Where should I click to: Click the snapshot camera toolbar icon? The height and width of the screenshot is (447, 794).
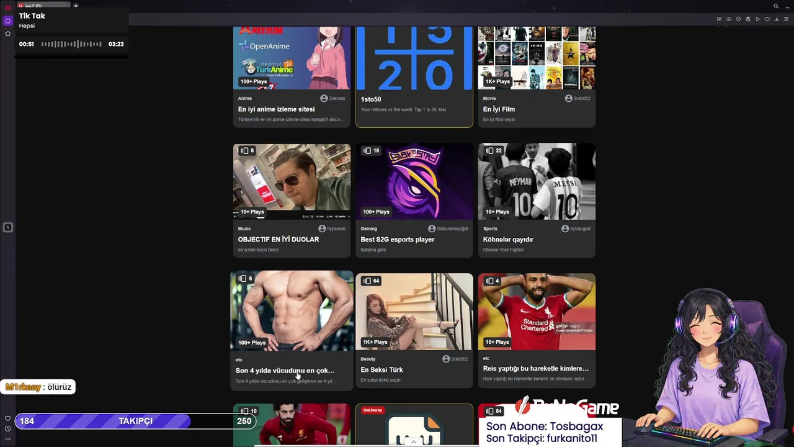729,19
